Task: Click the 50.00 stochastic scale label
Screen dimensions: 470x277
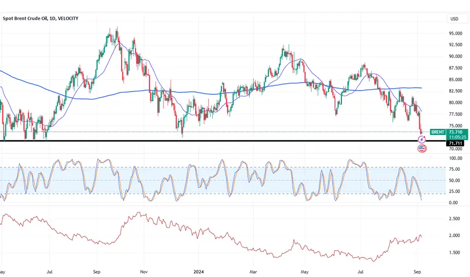Action: click(x=454, y=181)
